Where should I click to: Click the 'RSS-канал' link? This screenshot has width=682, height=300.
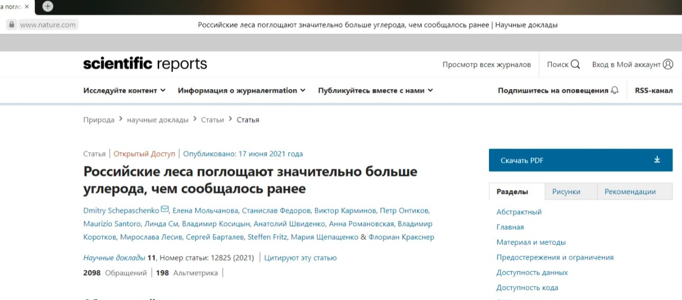pos(654,90)
